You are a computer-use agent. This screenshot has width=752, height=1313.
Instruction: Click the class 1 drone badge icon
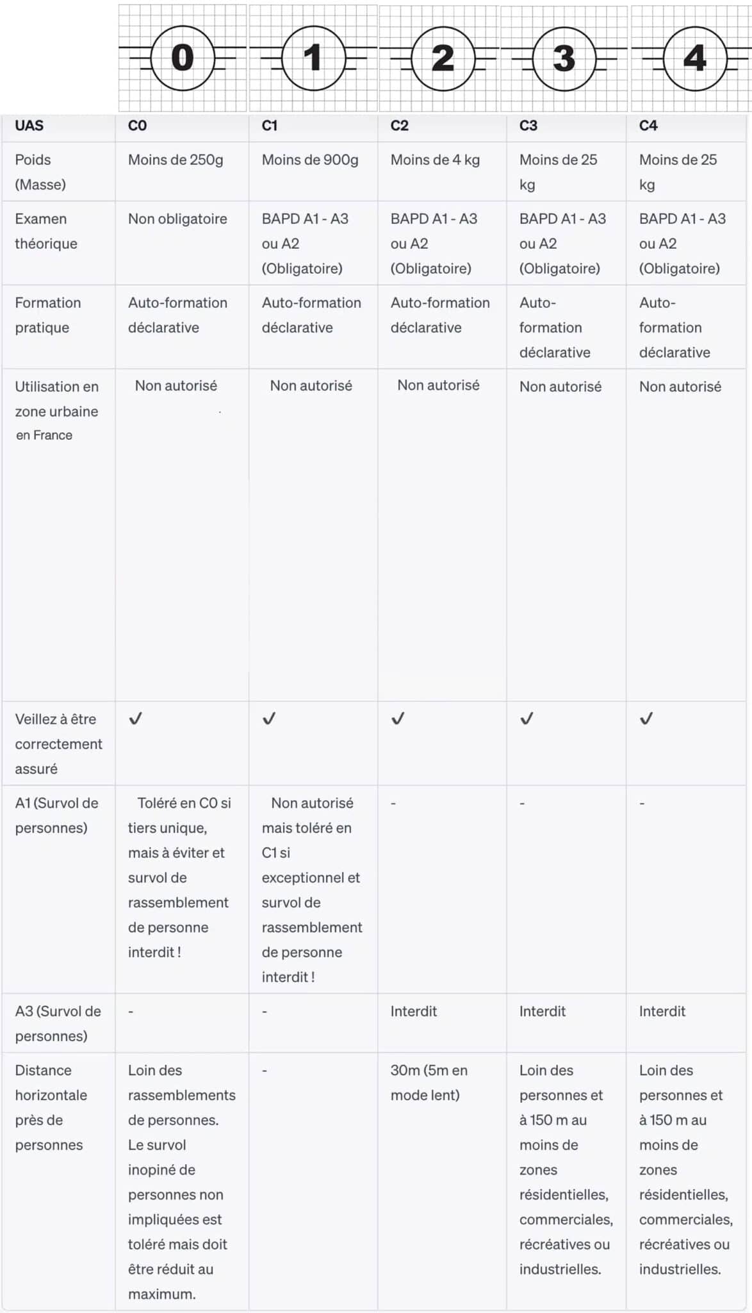pos(313,58)
